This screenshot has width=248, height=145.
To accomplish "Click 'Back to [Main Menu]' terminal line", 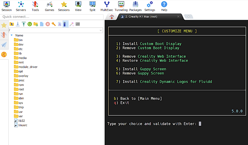I will point(138,98).
